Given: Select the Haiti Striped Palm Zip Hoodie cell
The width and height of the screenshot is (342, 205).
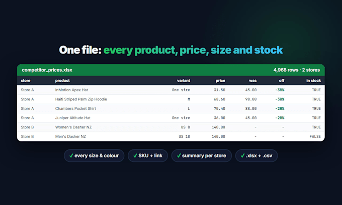Looking at the screenshot, I should (81, 99).
